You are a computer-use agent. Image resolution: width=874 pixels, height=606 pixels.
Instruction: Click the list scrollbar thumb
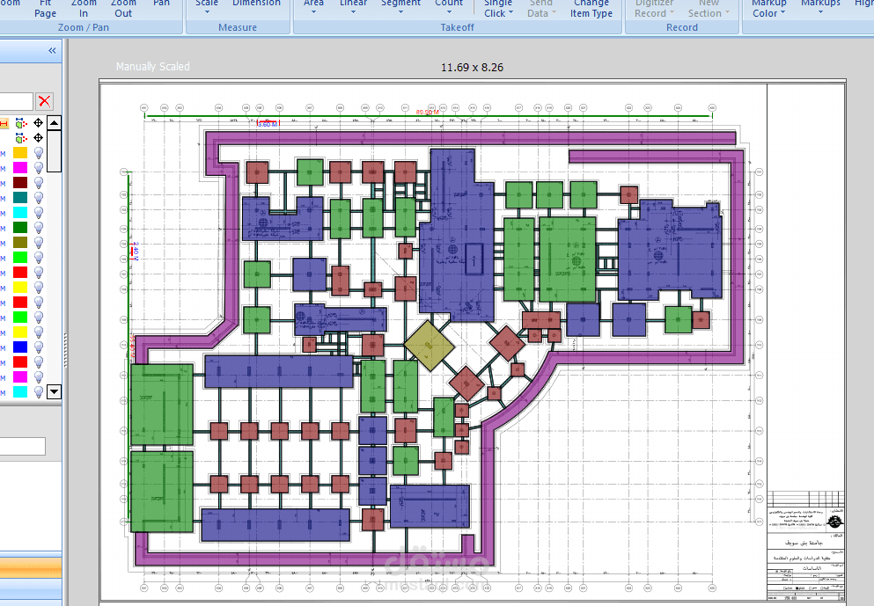[54, 151]
